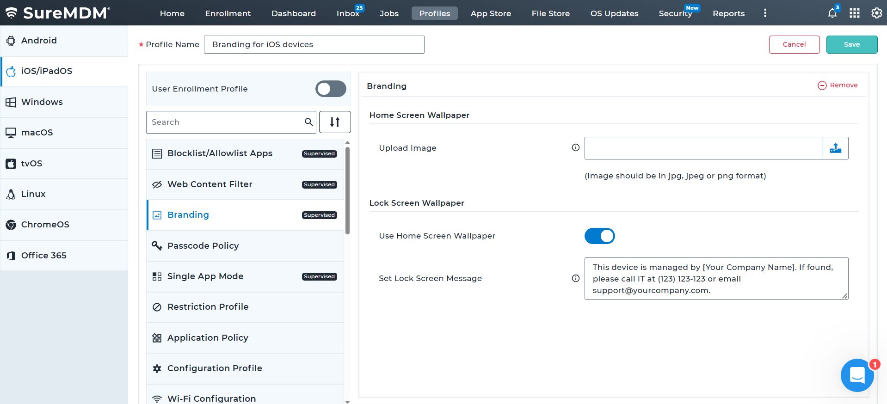Click the search magnifier icon
887x404 pixels.
click(308, 122)
